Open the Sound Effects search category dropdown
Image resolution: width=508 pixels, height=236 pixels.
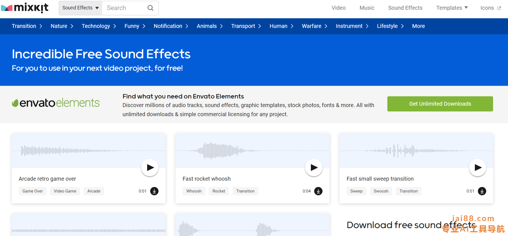(81, 8)
